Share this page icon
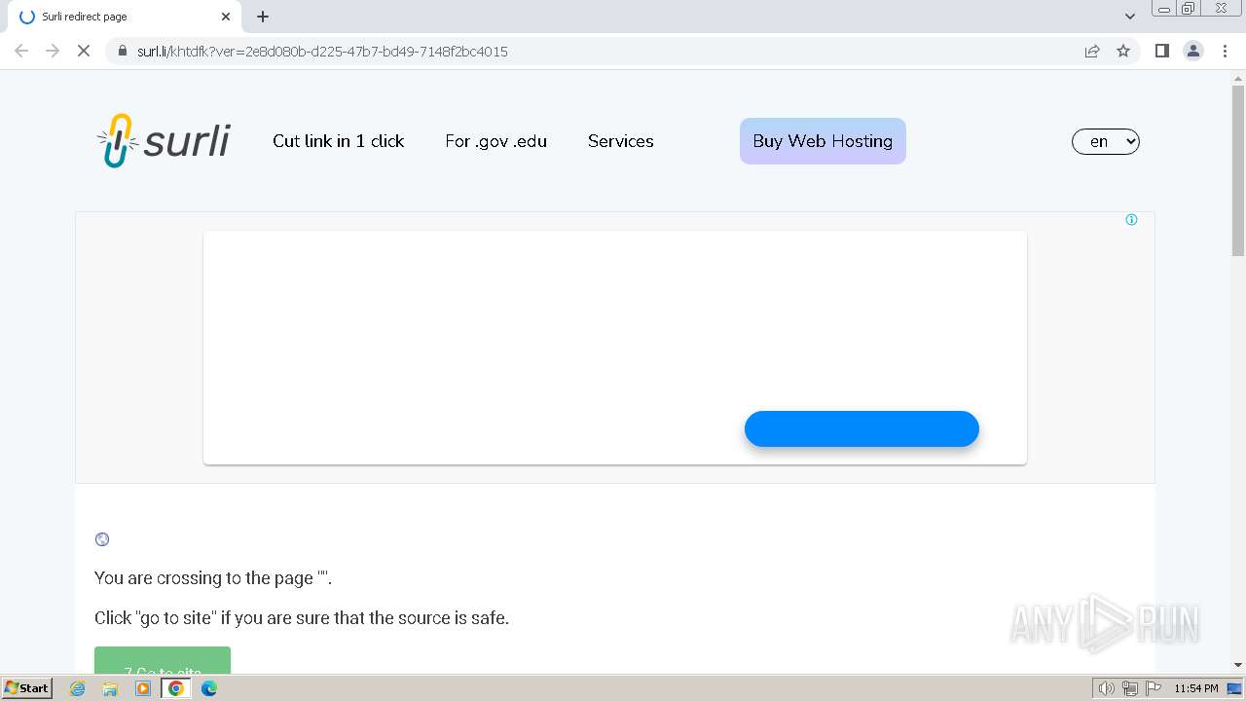 1092,51
